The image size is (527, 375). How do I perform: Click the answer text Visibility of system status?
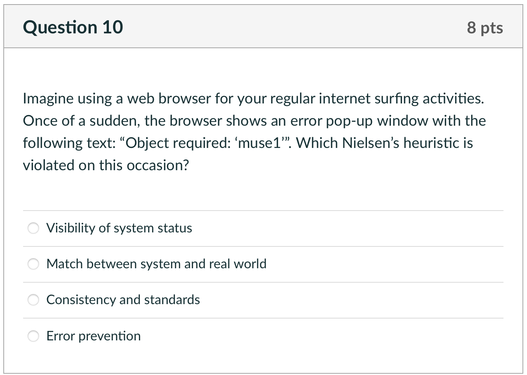(x=120, y=228)
